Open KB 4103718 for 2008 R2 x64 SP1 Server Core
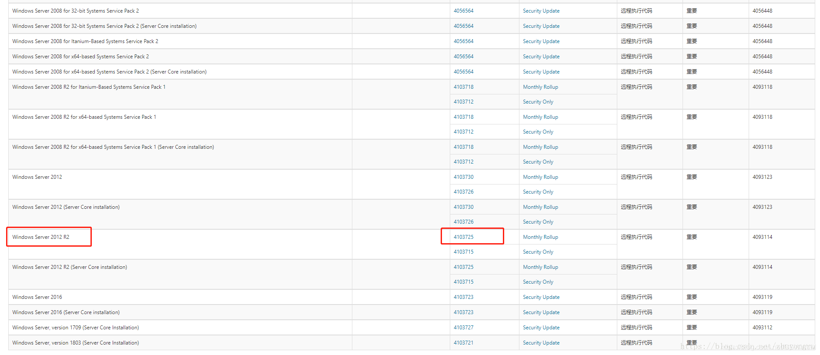This screenshot has width=820, height=355. click(x=463, y=147)
